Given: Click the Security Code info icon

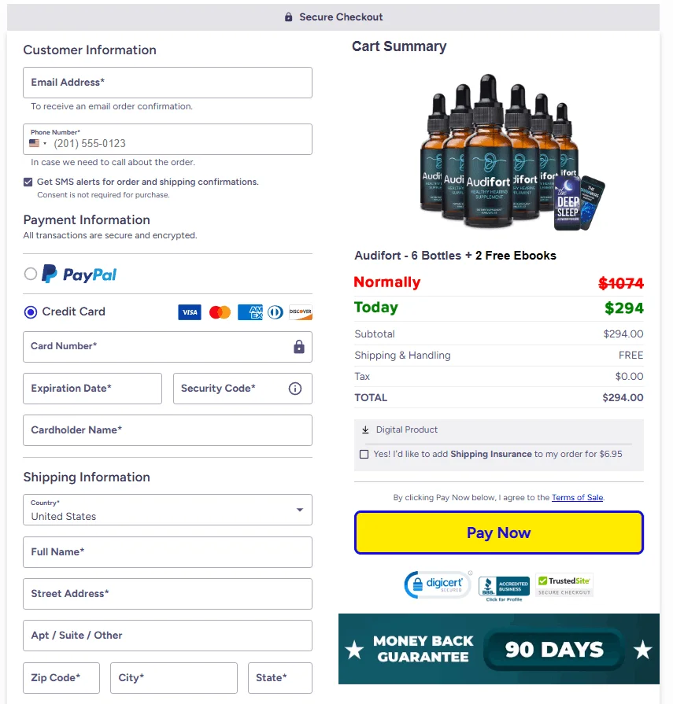Looking at the screenshot, I should click(x=295, y=388).
